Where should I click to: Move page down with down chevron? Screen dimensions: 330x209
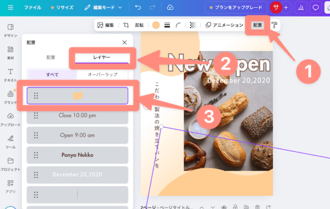(x=213, y=207)
